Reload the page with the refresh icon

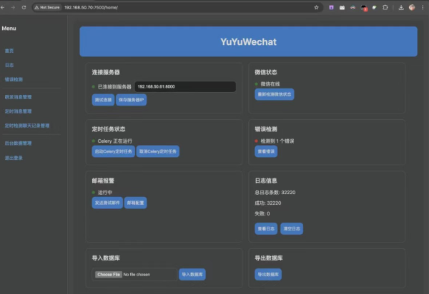pos(24,7)
